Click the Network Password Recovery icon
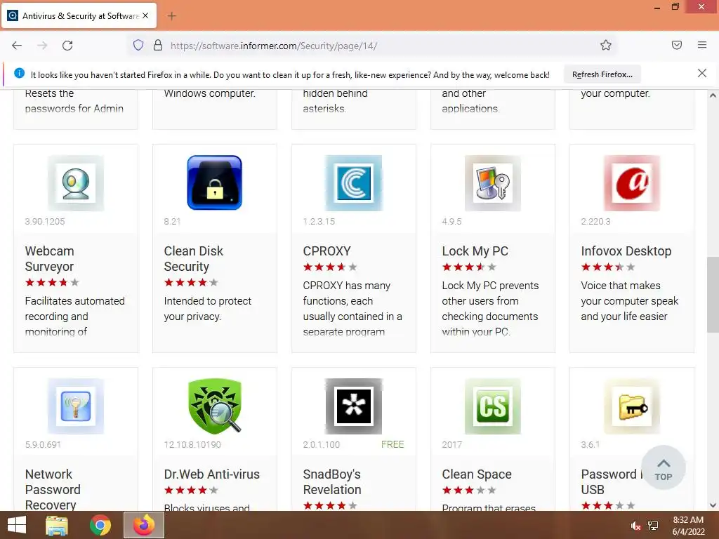The image size is (719, 539). click(76, 406)
